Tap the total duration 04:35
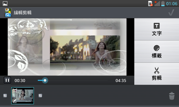This screenshot has width=179, height=107. (121, 81)
